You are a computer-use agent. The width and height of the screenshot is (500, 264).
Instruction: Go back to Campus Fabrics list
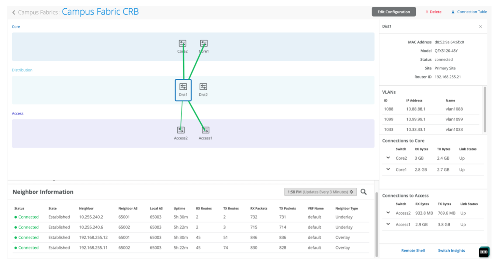click(14, 13)
